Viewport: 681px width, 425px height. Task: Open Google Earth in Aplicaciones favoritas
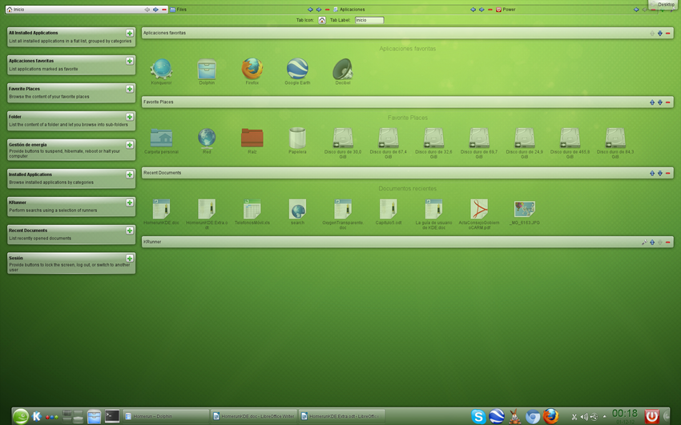point(297,70)
